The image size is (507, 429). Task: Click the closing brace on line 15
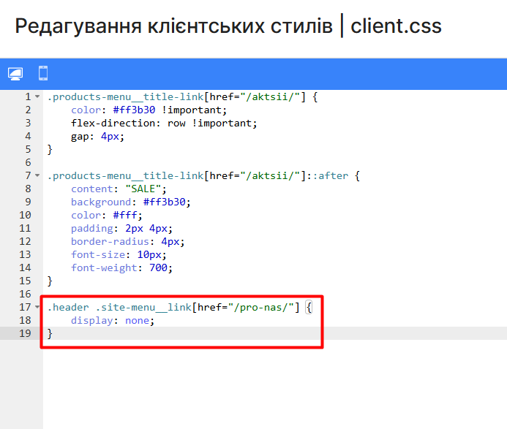pos(50,281)
